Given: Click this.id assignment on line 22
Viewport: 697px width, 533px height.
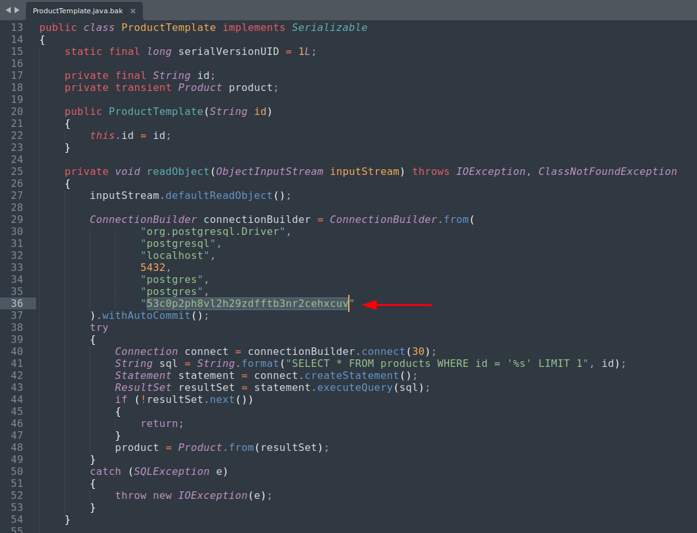Looking at the screenshot, I should pos(130,136).
